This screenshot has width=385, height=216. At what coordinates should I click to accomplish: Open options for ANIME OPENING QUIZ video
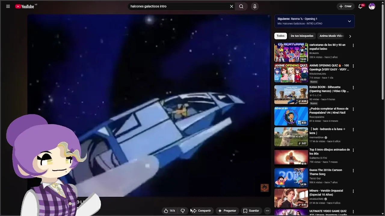[x=353, y=66]
